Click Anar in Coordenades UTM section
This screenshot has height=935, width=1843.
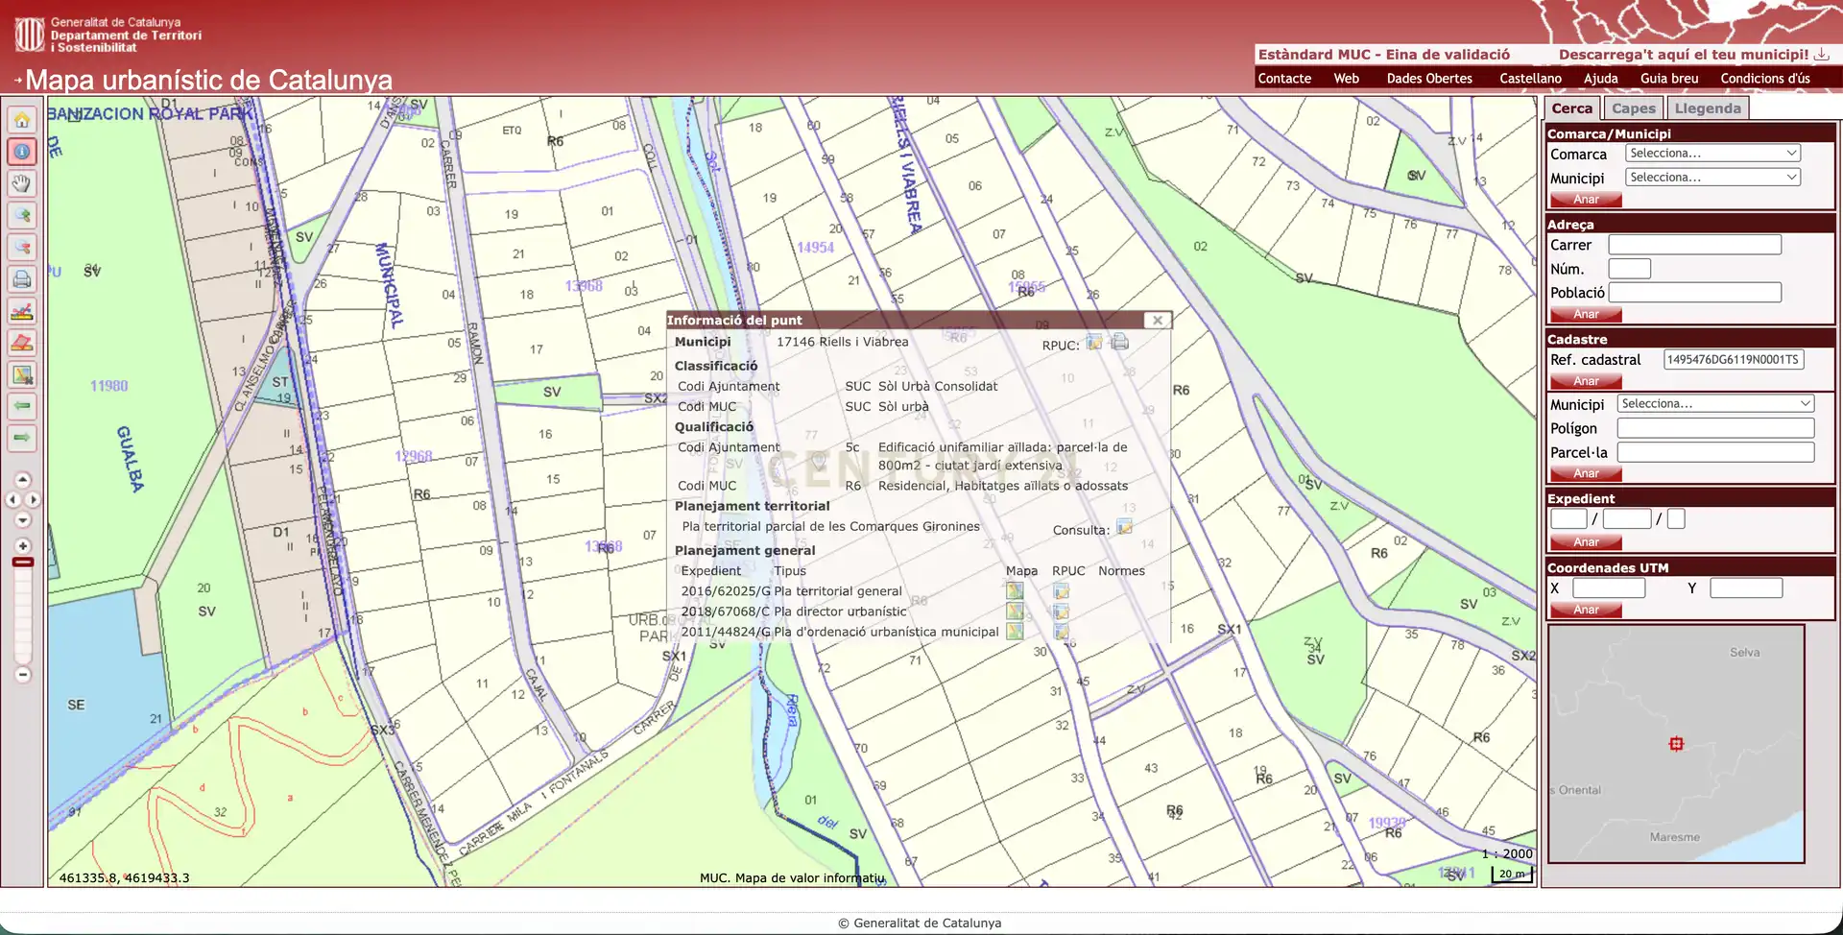point(1586,610)
